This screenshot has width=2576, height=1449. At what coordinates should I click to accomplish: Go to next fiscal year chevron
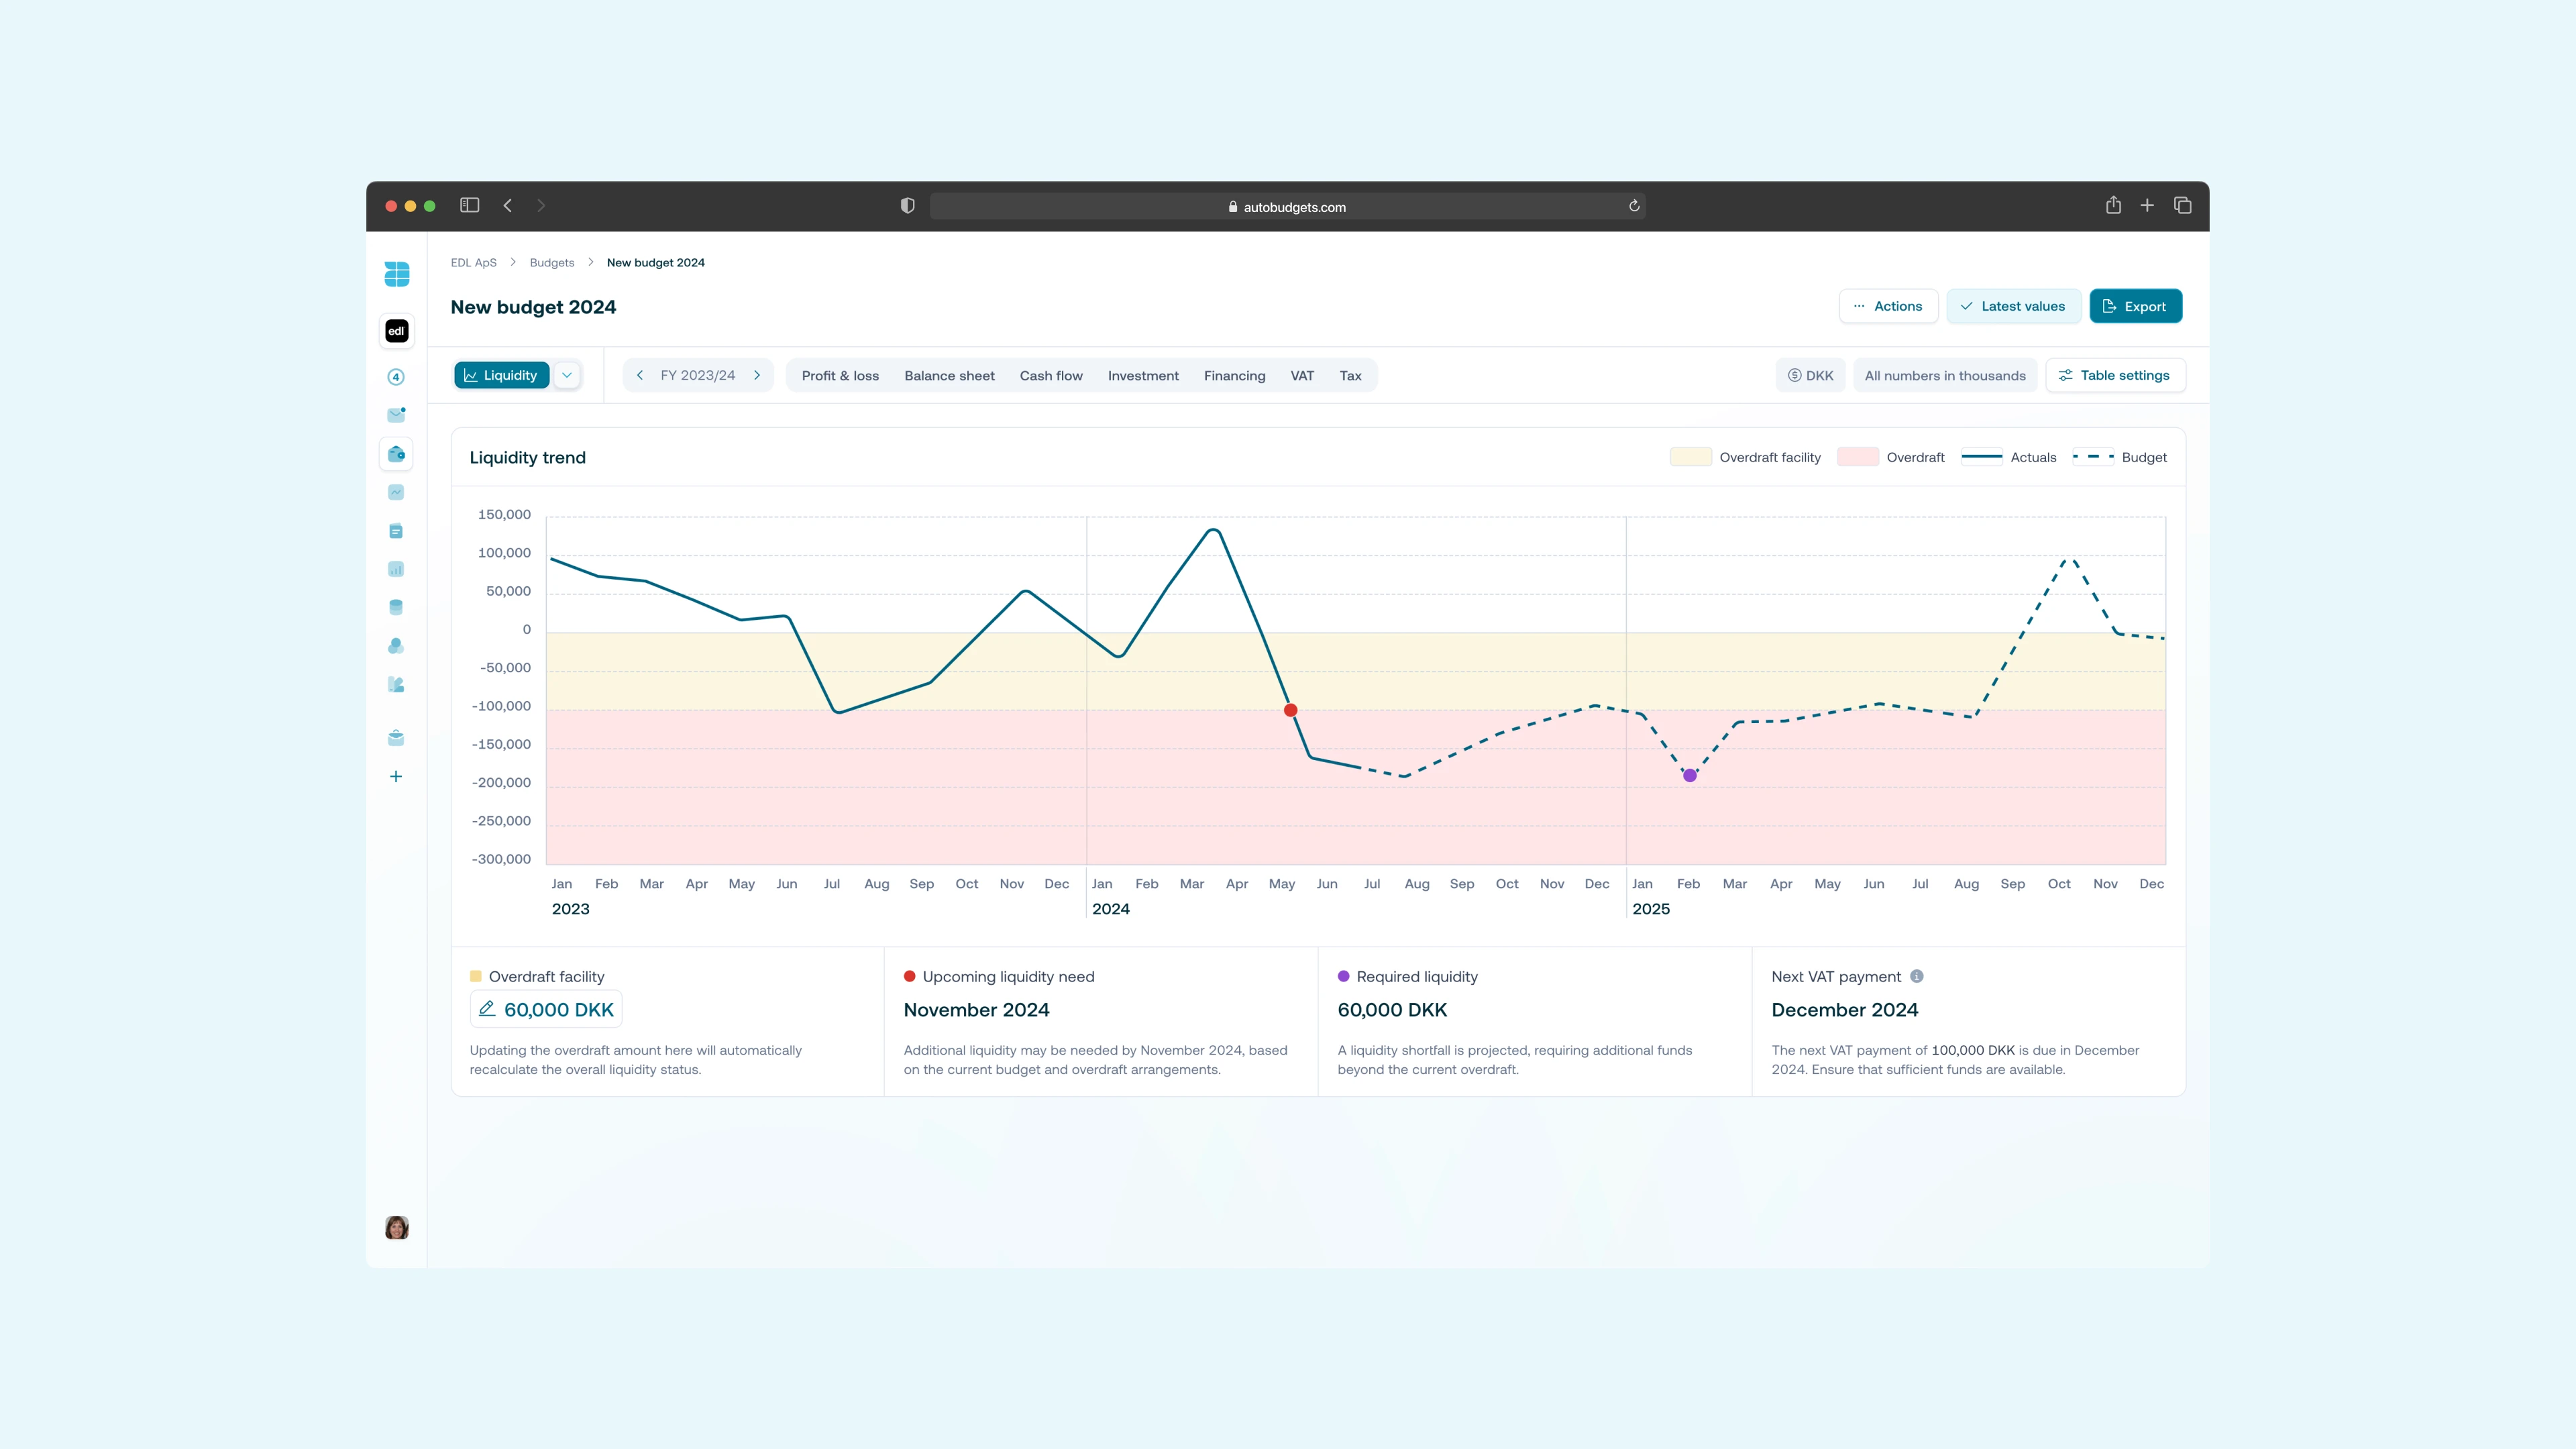(757, 375)
